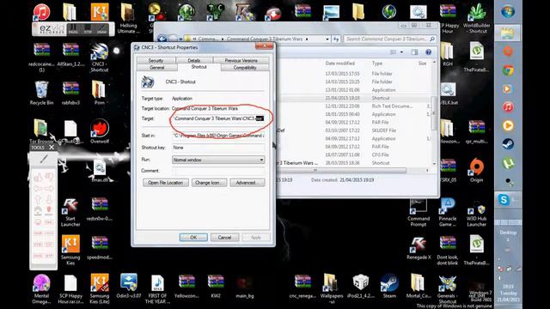
Task: Close the Tools drawing panel
Action: coord(52,148)
